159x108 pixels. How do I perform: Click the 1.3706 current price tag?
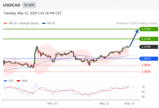[148, 47]
